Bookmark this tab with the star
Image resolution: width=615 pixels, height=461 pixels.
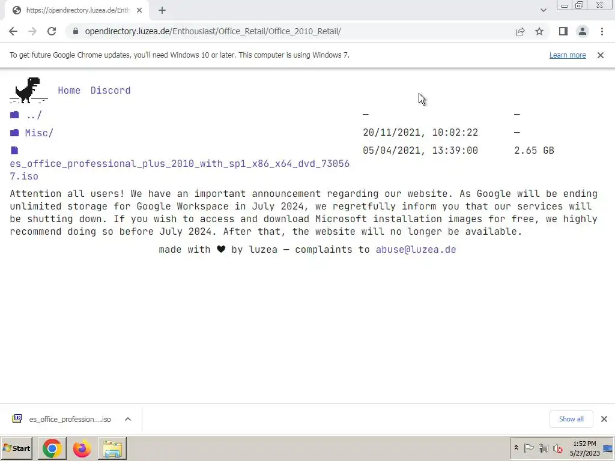coord(539,31)
